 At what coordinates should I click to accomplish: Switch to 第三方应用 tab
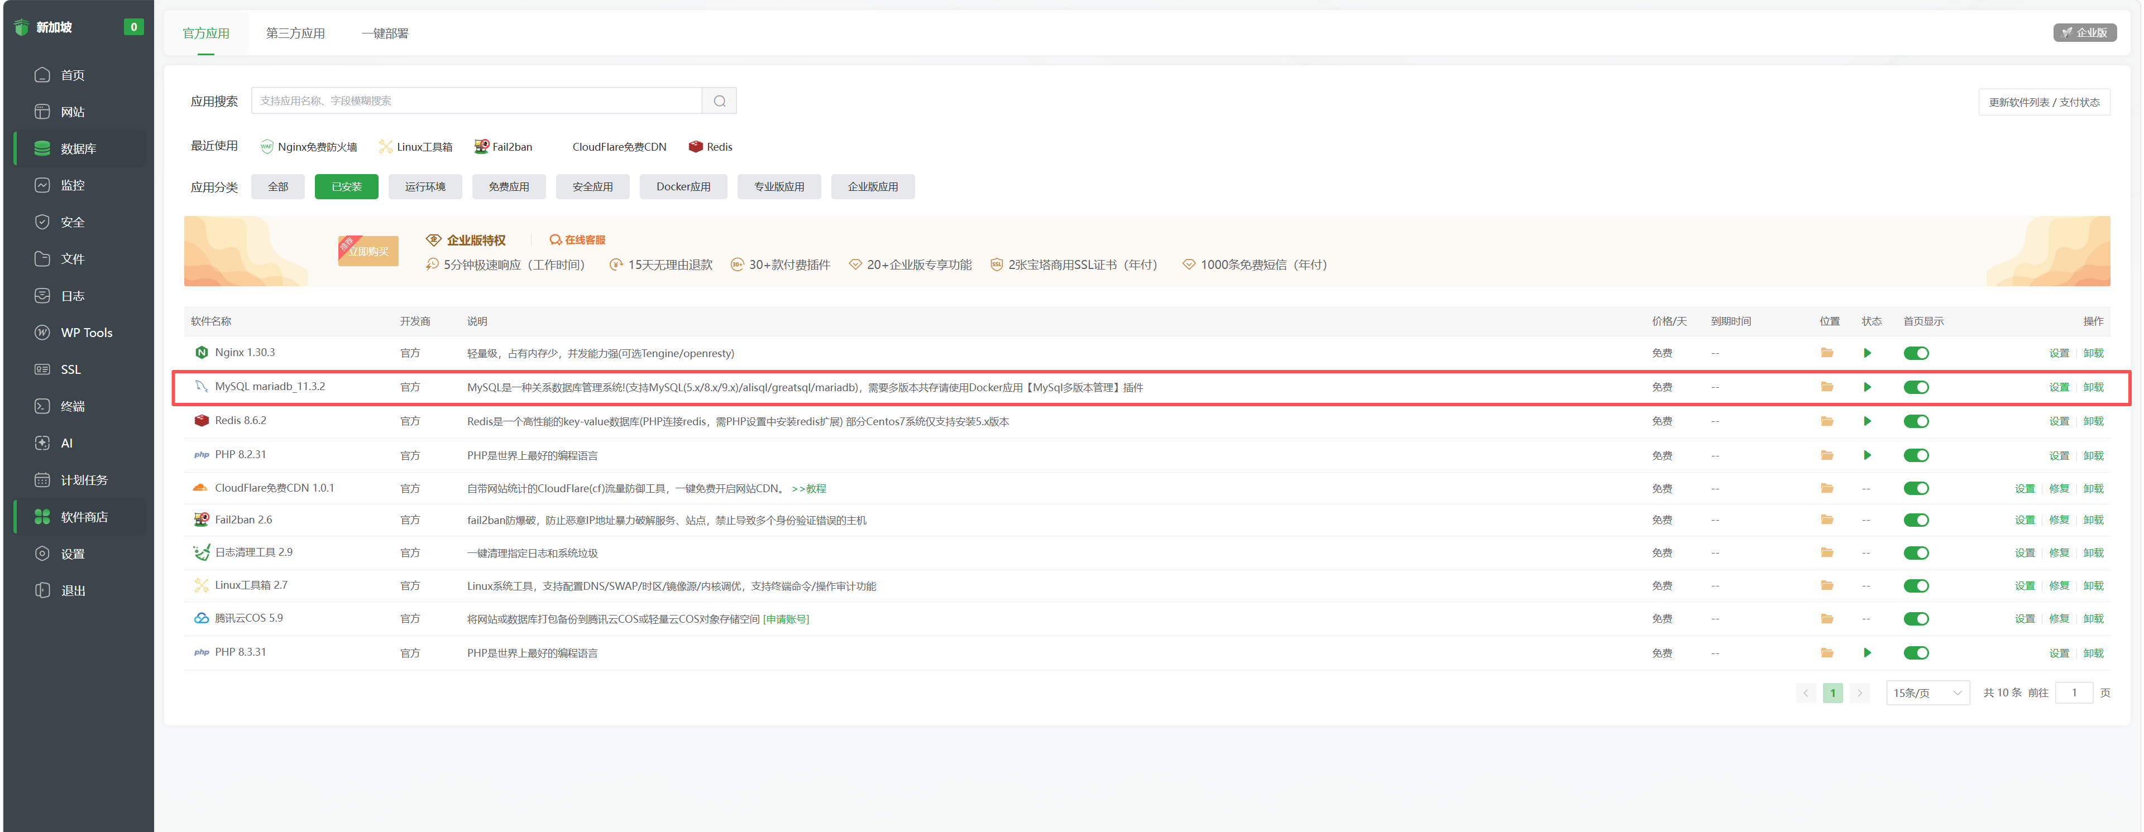tap(295, 33)
